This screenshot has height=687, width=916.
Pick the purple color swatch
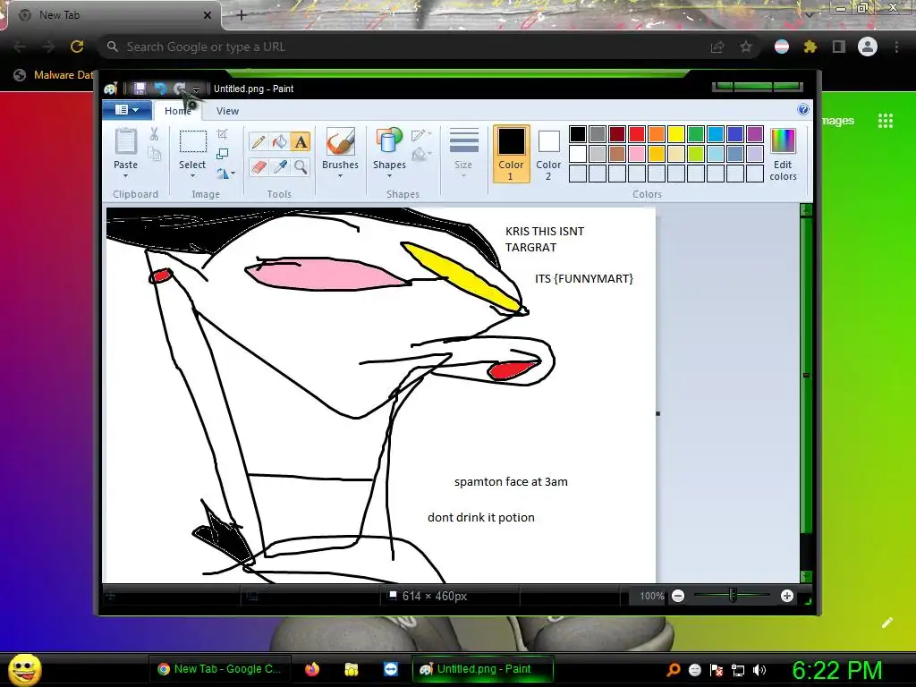(755, 134)
